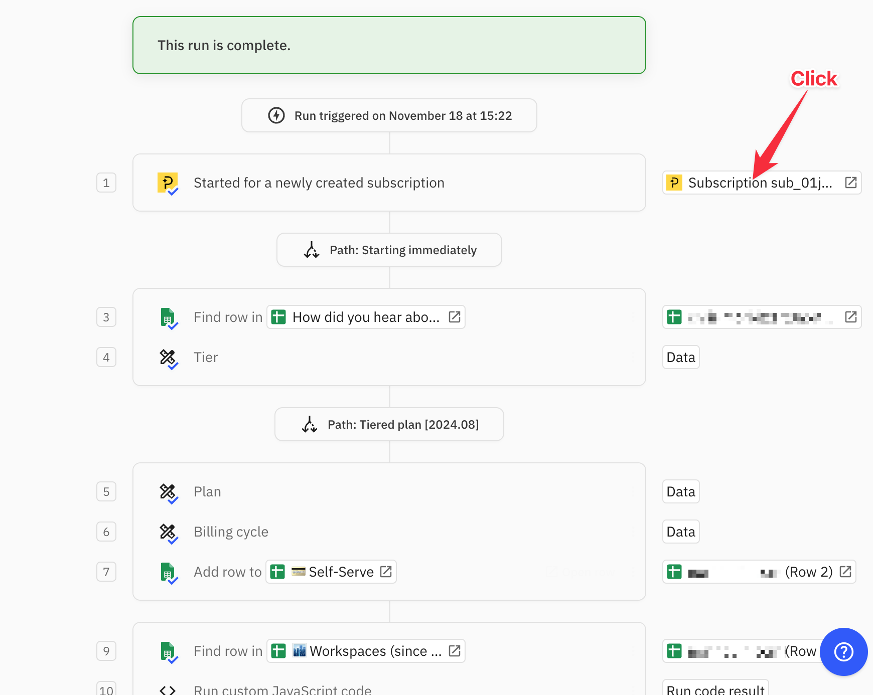Click the Google Sheets icon on step 9
The height and width of the screenshot is (695, 873).
pos(168,651)
